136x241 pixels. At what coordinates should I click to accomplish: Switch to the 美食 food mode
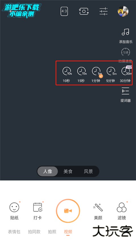click(x=68, y=171)
